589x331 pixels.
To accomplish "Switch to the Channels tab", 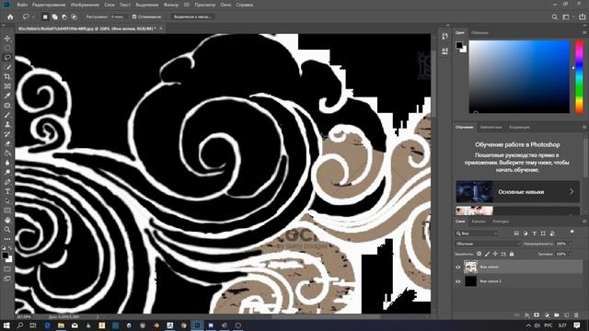I will pyautogui.click(x=479, y=222).
